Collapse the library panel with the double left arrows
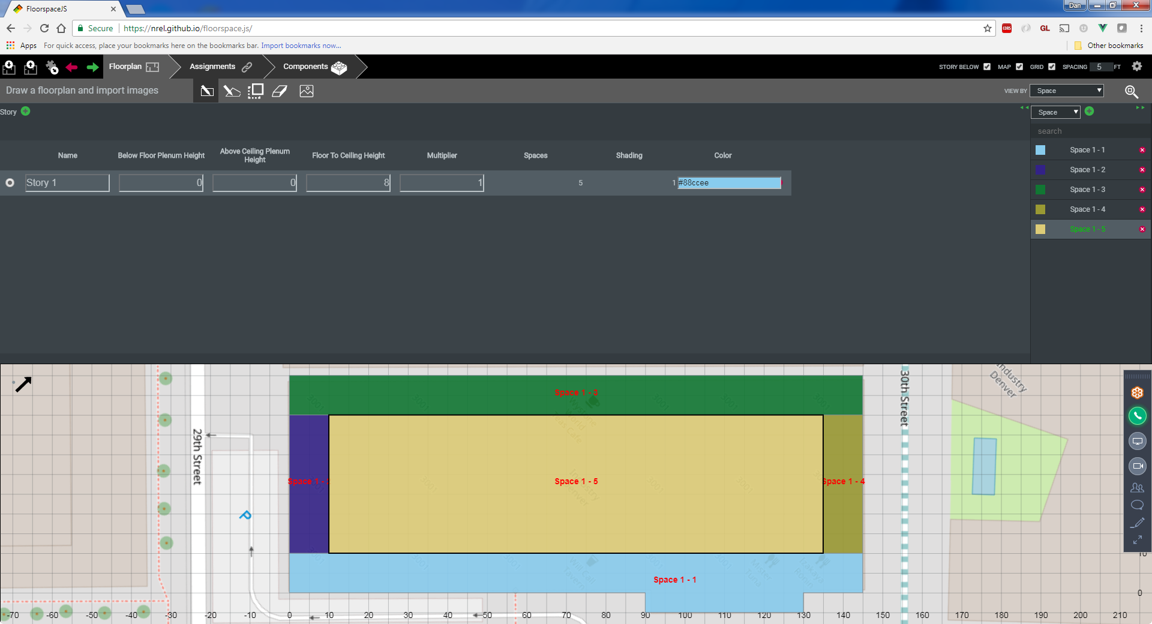This screenshot has width=1152, height=624. click(x=1024, y=108)
